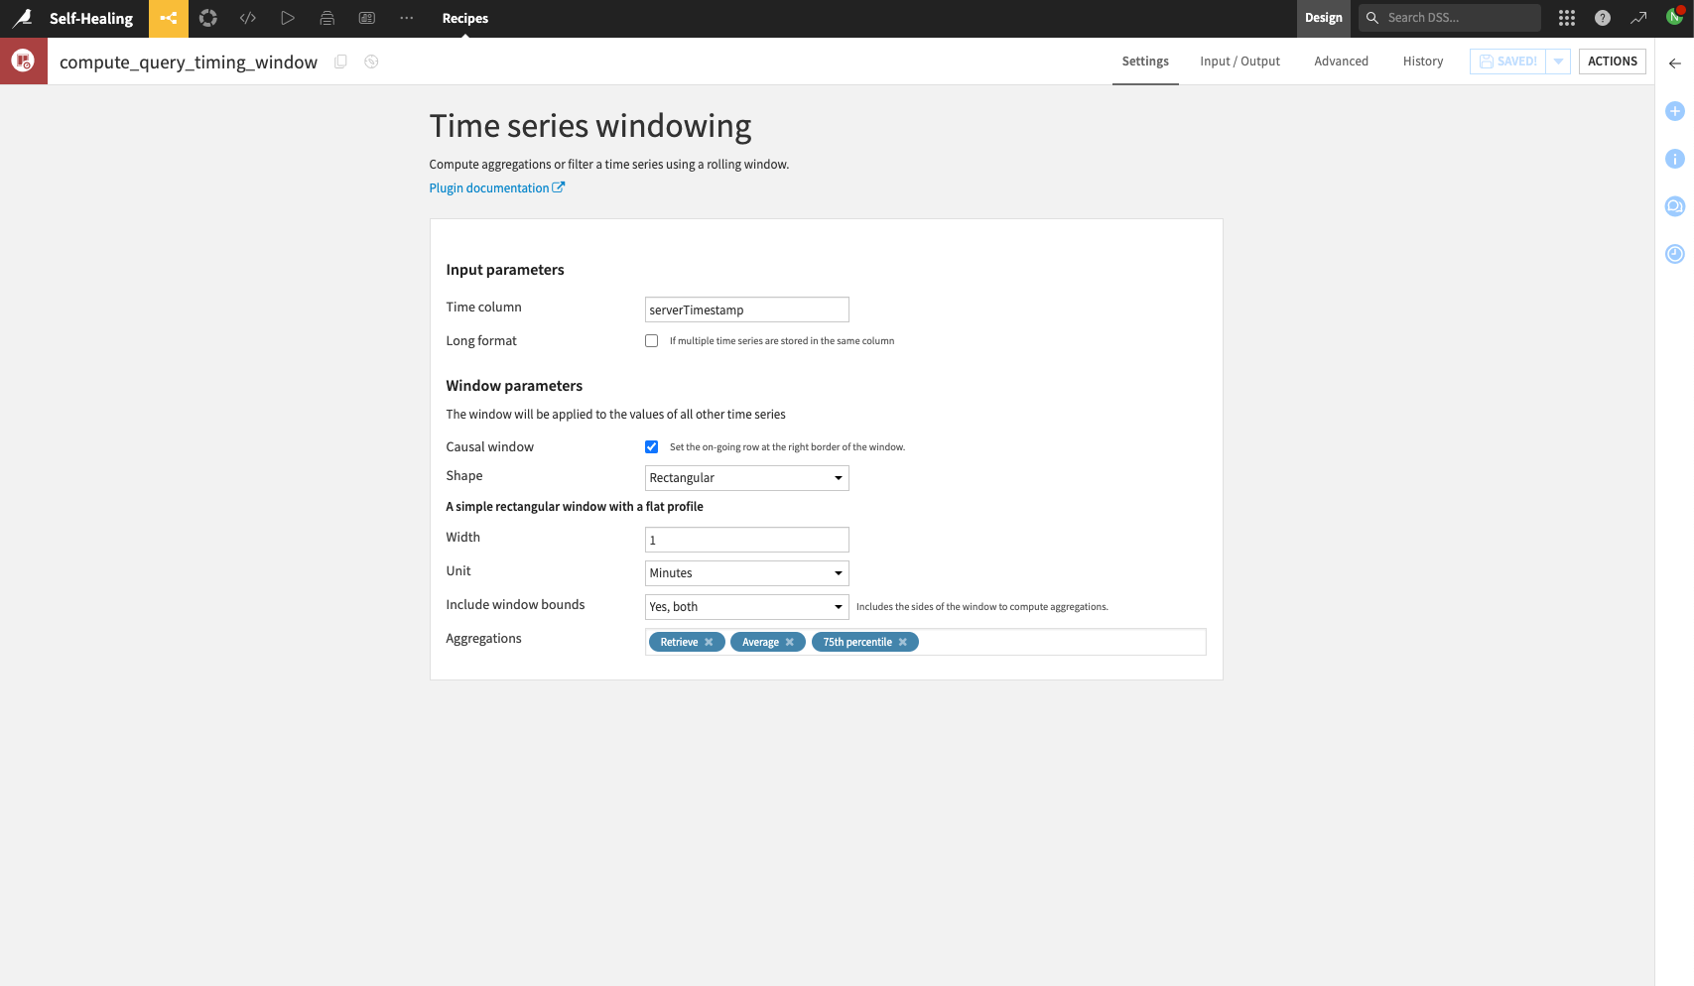This screenshot has width=1694, height=986.
Task: Click the Jobs play icon in the navigation
Action: tap(288, 18)
